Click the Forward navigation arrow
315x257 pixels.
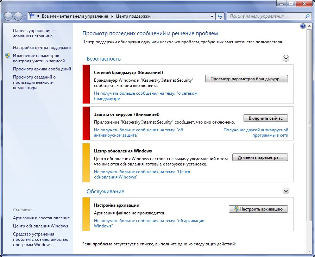(x=18, y=16)
